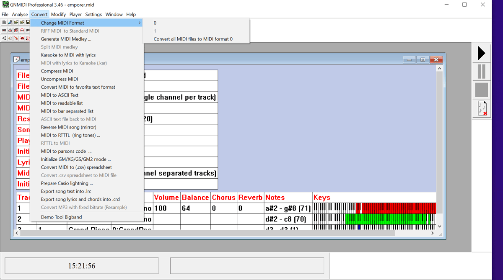Viewport: 503px width, 280px height.
Task: Open the Modify menu
Action: pos(58,14)
